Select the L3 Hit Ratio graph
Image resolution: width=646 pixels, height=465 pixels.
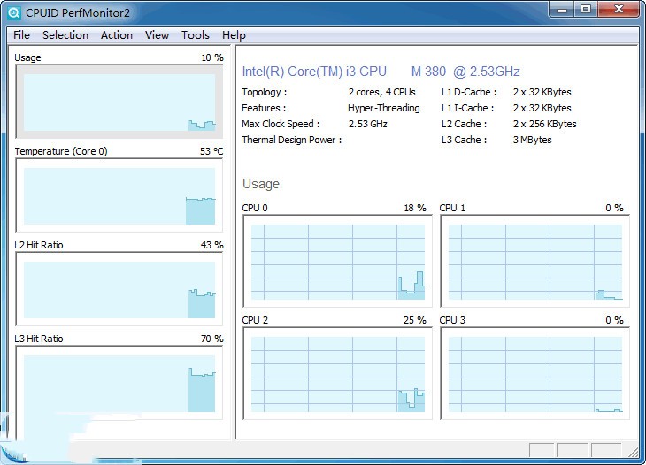pos(119,383)
